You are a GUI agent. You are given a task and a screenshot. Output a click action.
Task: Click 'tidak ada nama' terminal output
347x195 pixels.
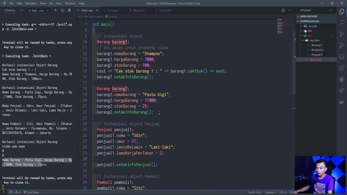pyautogui.click(x=14, y=146)
